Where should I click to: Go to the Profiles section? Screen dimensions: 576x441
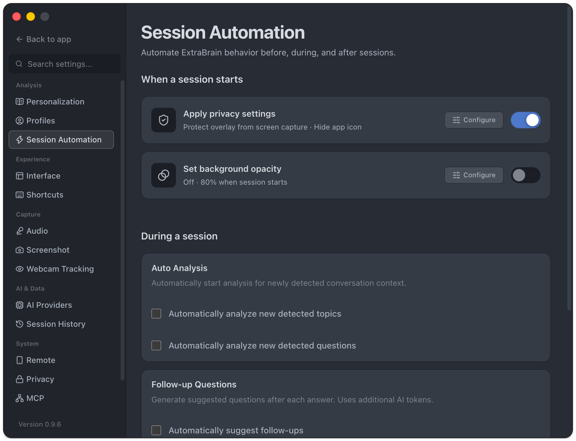[61, 121]
